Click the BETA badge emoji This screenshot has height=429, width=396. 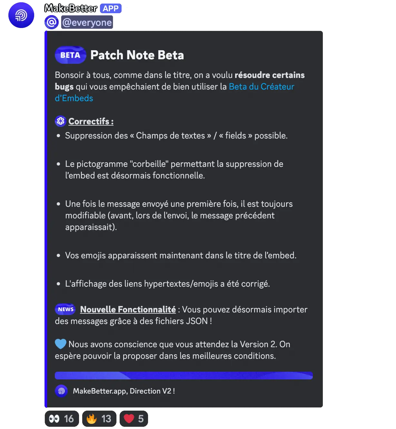pos(71,55)
